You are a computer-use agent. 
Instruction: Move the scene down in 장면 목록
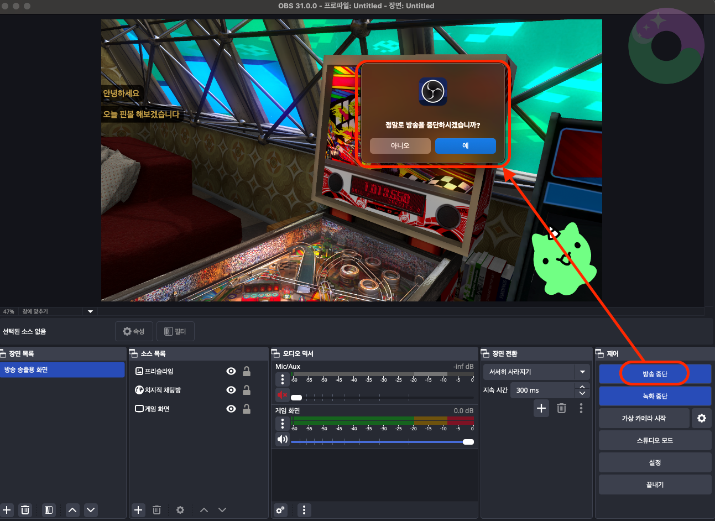pos(91,510)
